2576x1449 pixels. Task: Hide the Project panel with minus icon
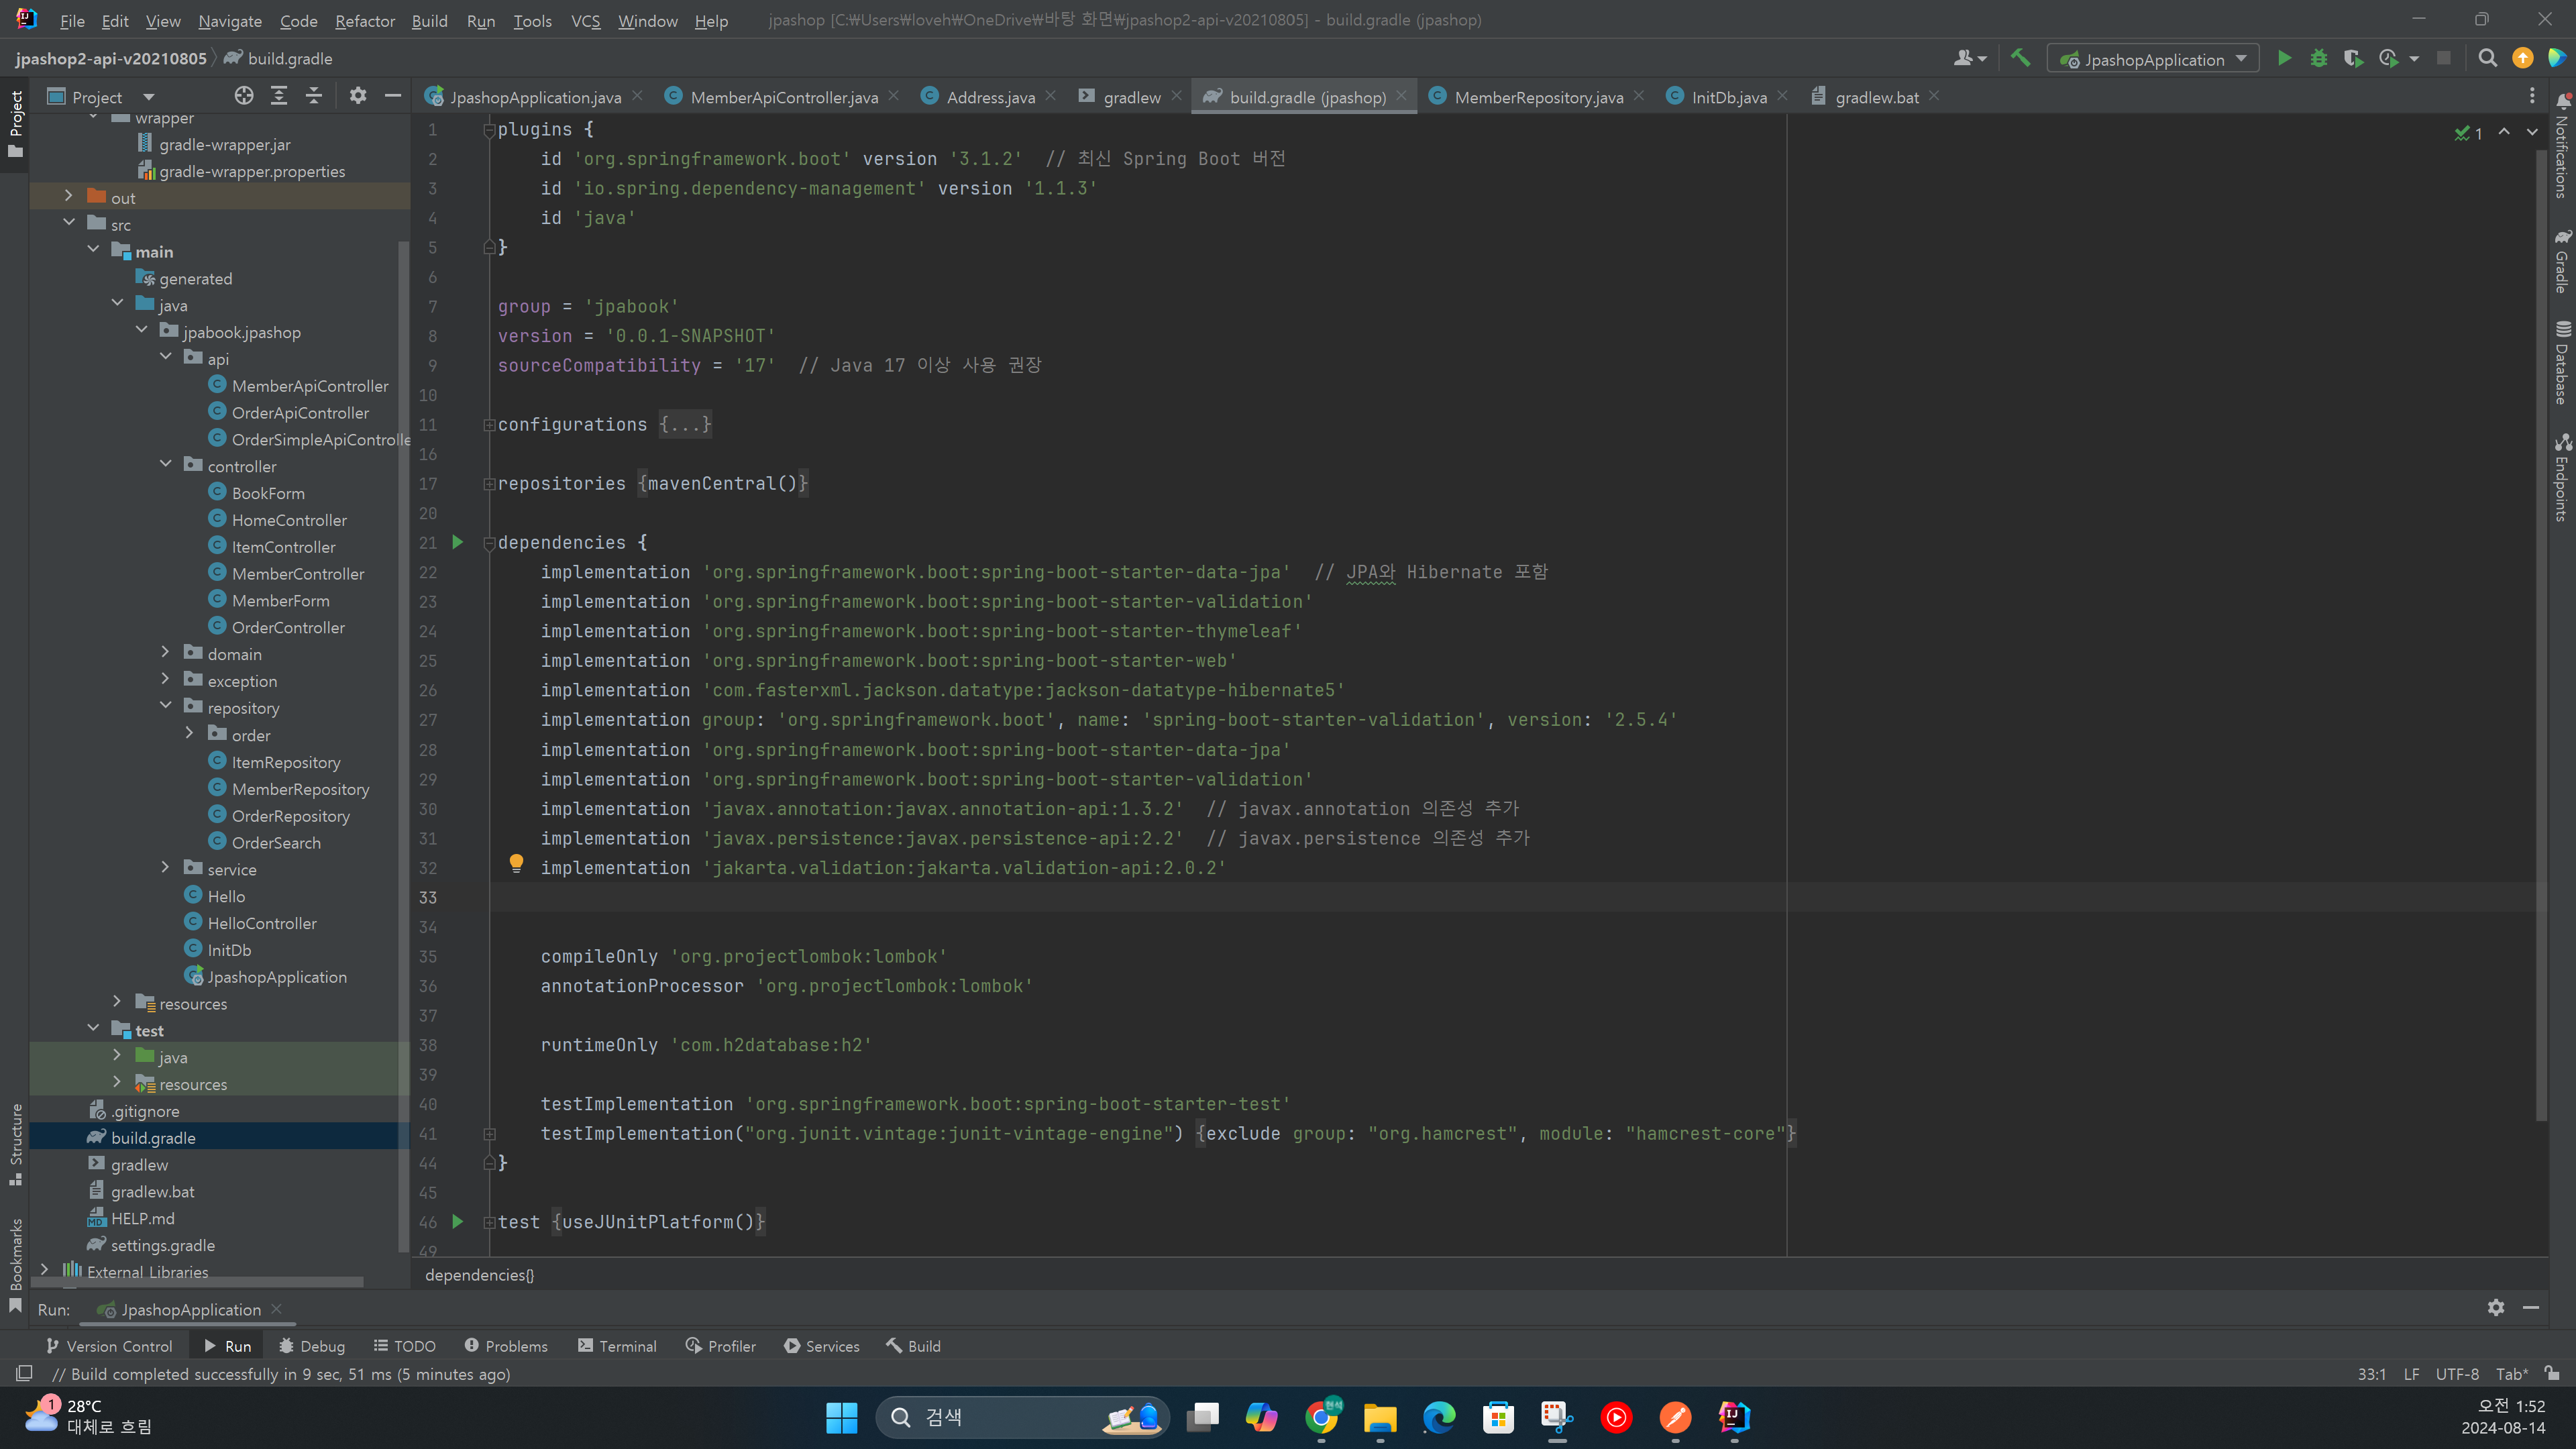(393, 96)
